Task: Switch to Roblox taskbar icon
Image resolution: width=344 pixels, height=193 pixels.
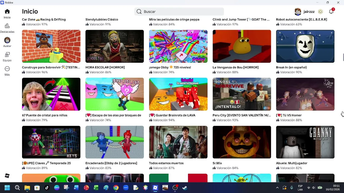Action: pyautogui.click(x=155, y=188)
